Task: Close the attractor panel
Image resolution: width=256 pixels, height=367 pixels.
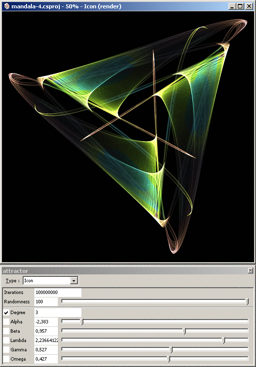Action: click(x=251, y=270)
